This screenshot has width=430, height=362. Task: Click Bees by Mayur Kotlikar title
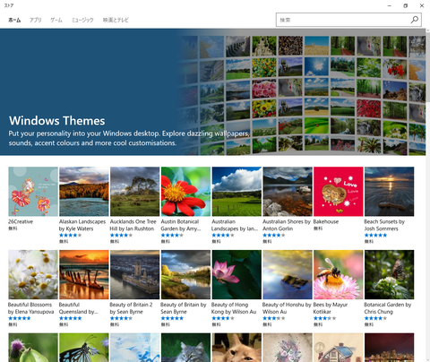331,308
